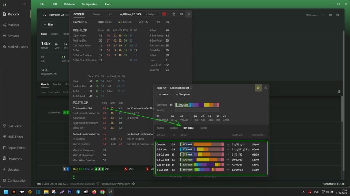The image size is (350, 196).
Task: Open Telegram from taskbar
Action: coord(78,192)
